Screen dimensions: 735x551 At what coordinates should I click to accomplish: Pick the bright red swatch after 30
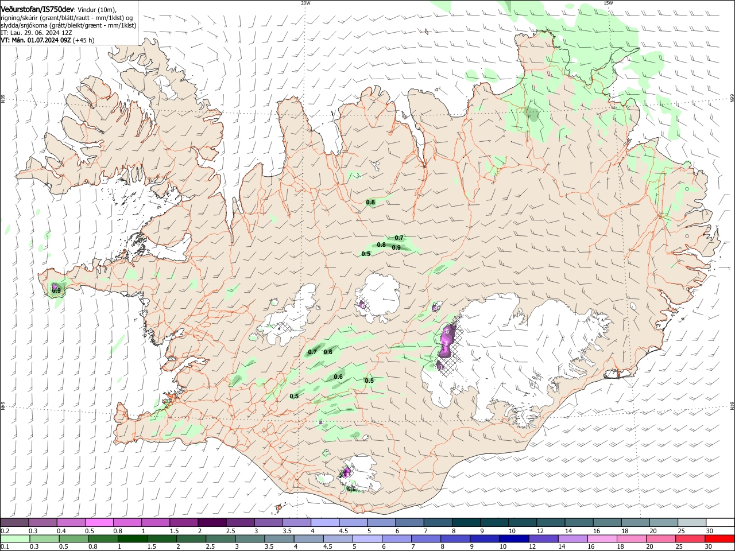coord(719,539)
